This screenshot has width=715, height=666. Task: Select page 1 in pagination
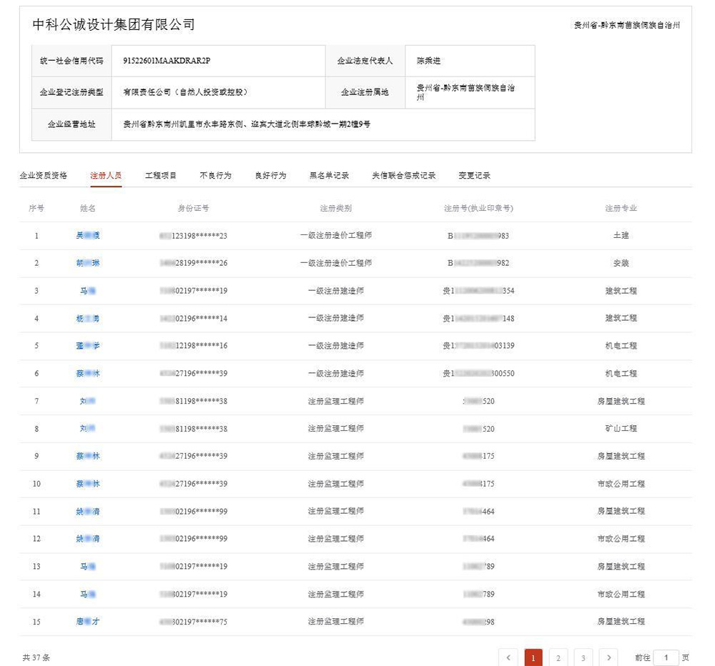(x=533, y=657)
